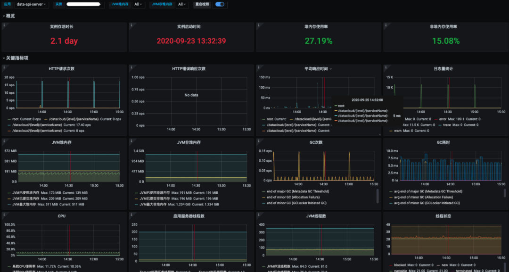The width and height of the screenshot is (509, 272).
Task: Open info tooltip of 实例存活时长 panel
Action: 4,25
